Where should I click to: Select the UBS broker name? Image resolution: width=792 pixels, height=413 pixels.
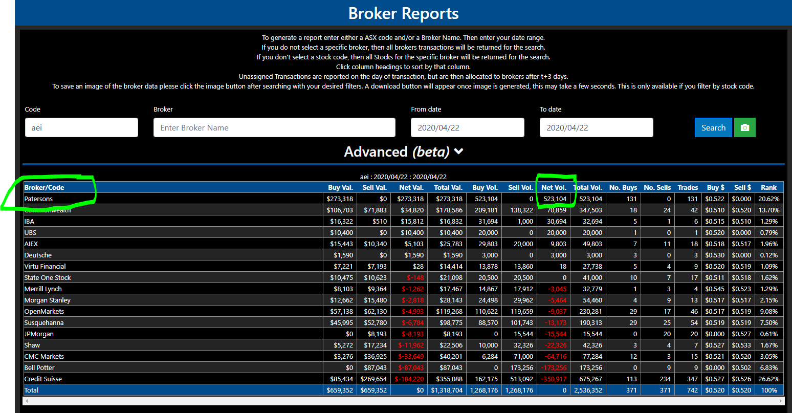click(30, 232)
